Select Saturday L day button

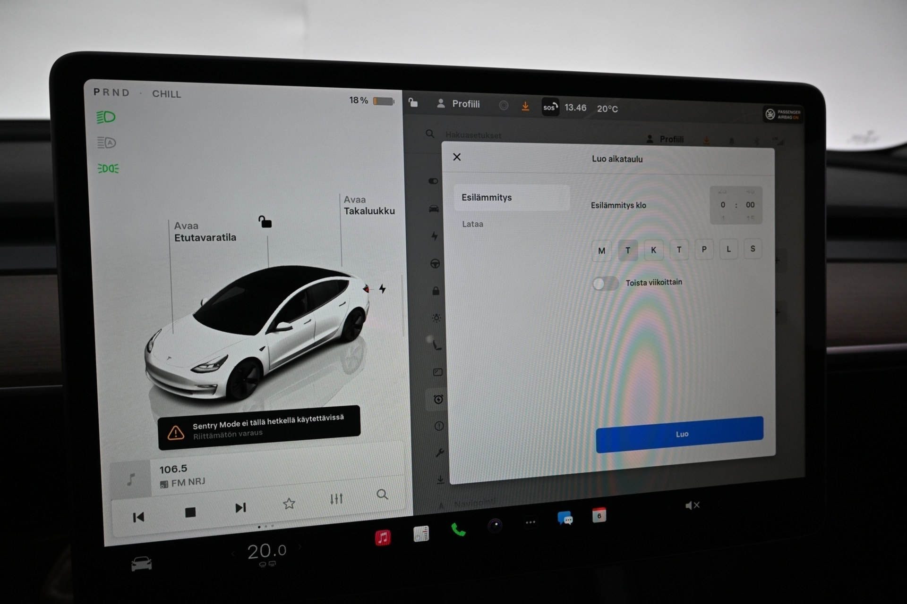(728, 249)
